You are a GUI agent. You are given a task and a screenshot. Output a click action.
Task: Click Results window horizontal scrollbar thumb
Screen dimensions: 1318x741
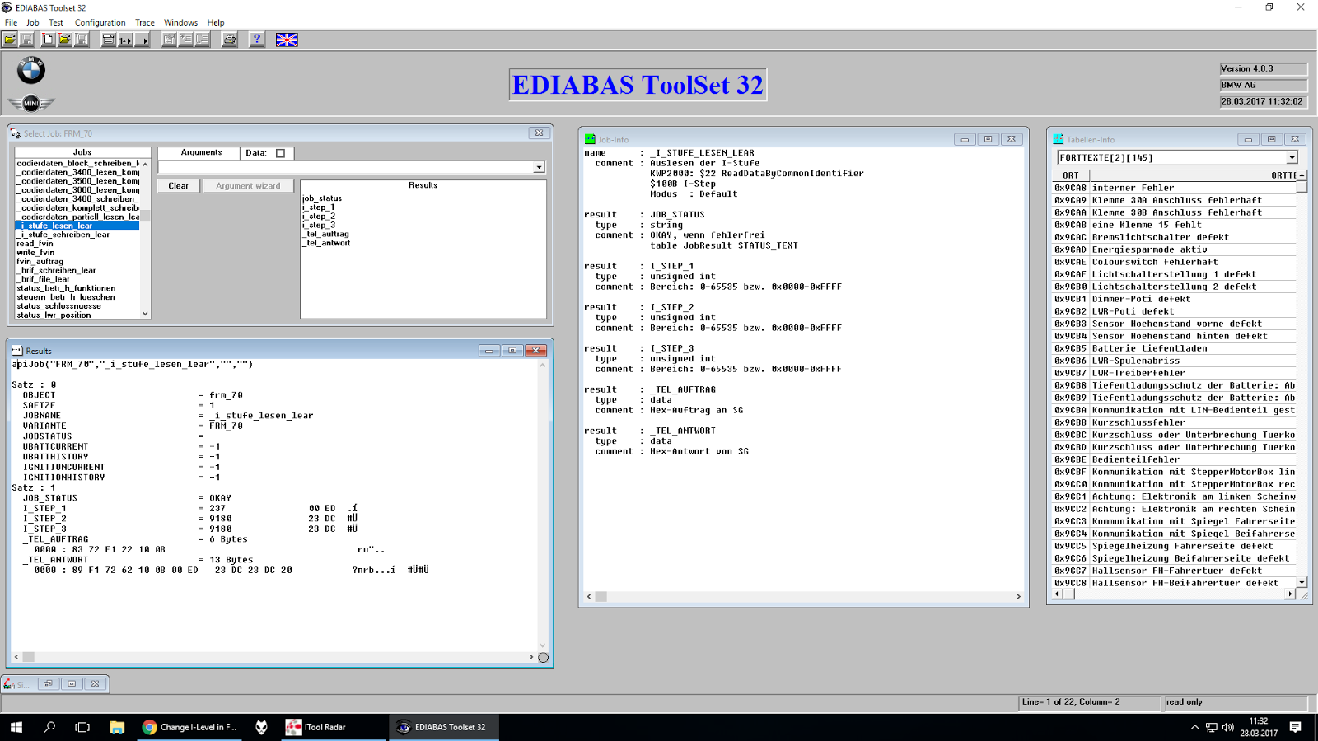pos(28,657)
